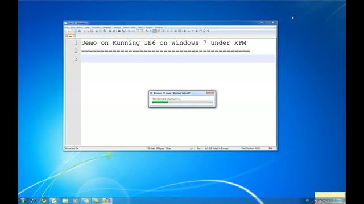Click line number 1 in the margin
The height and width of the screenshot is (204, 364).
click(x=76, y=43)
